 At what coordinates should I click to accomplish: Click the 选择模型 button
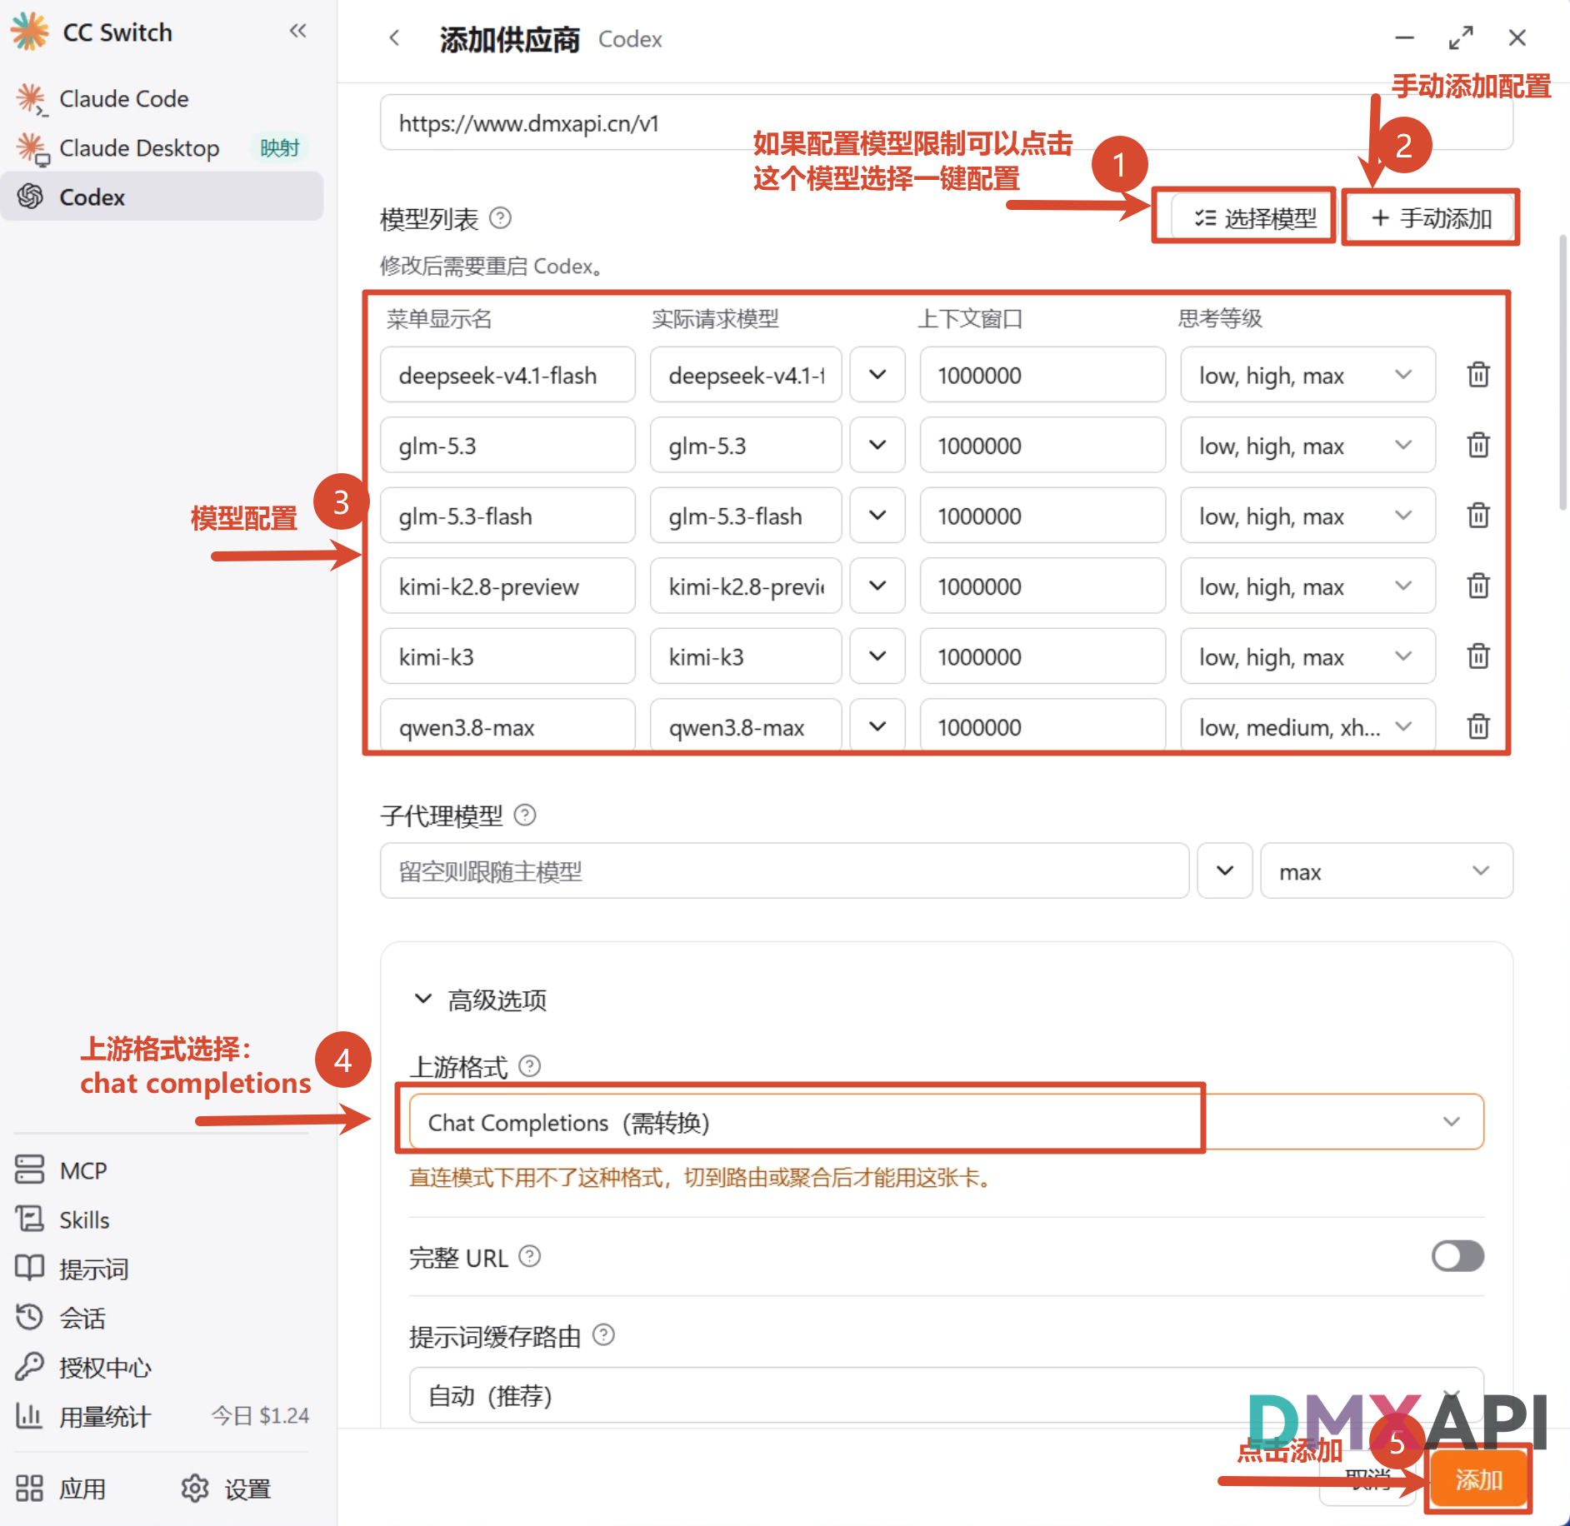pyautogui.click(x=1254, y=218)
